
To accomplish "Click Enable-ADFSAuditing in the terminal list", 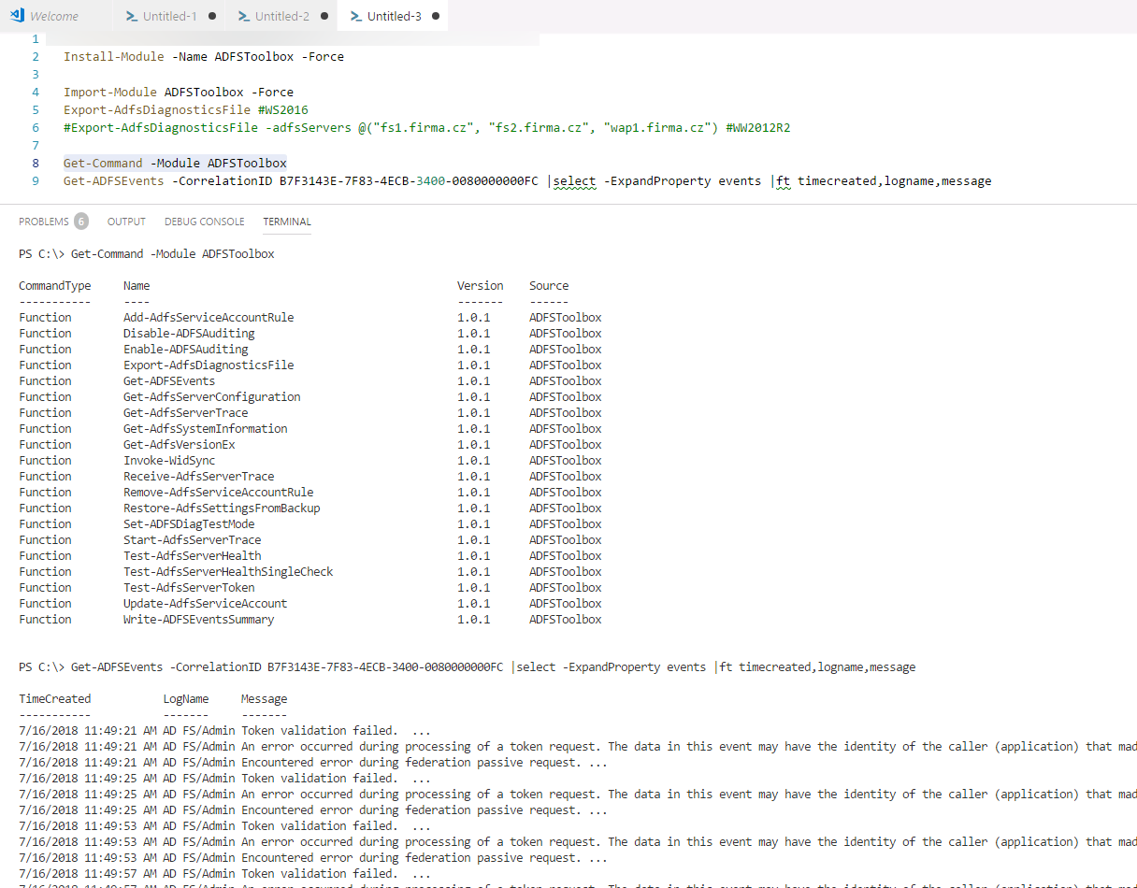I will click(186, 350).
